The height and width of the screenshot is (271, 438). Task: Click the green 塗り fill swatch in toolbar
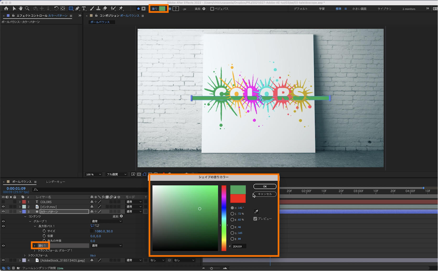pos(162,9)
